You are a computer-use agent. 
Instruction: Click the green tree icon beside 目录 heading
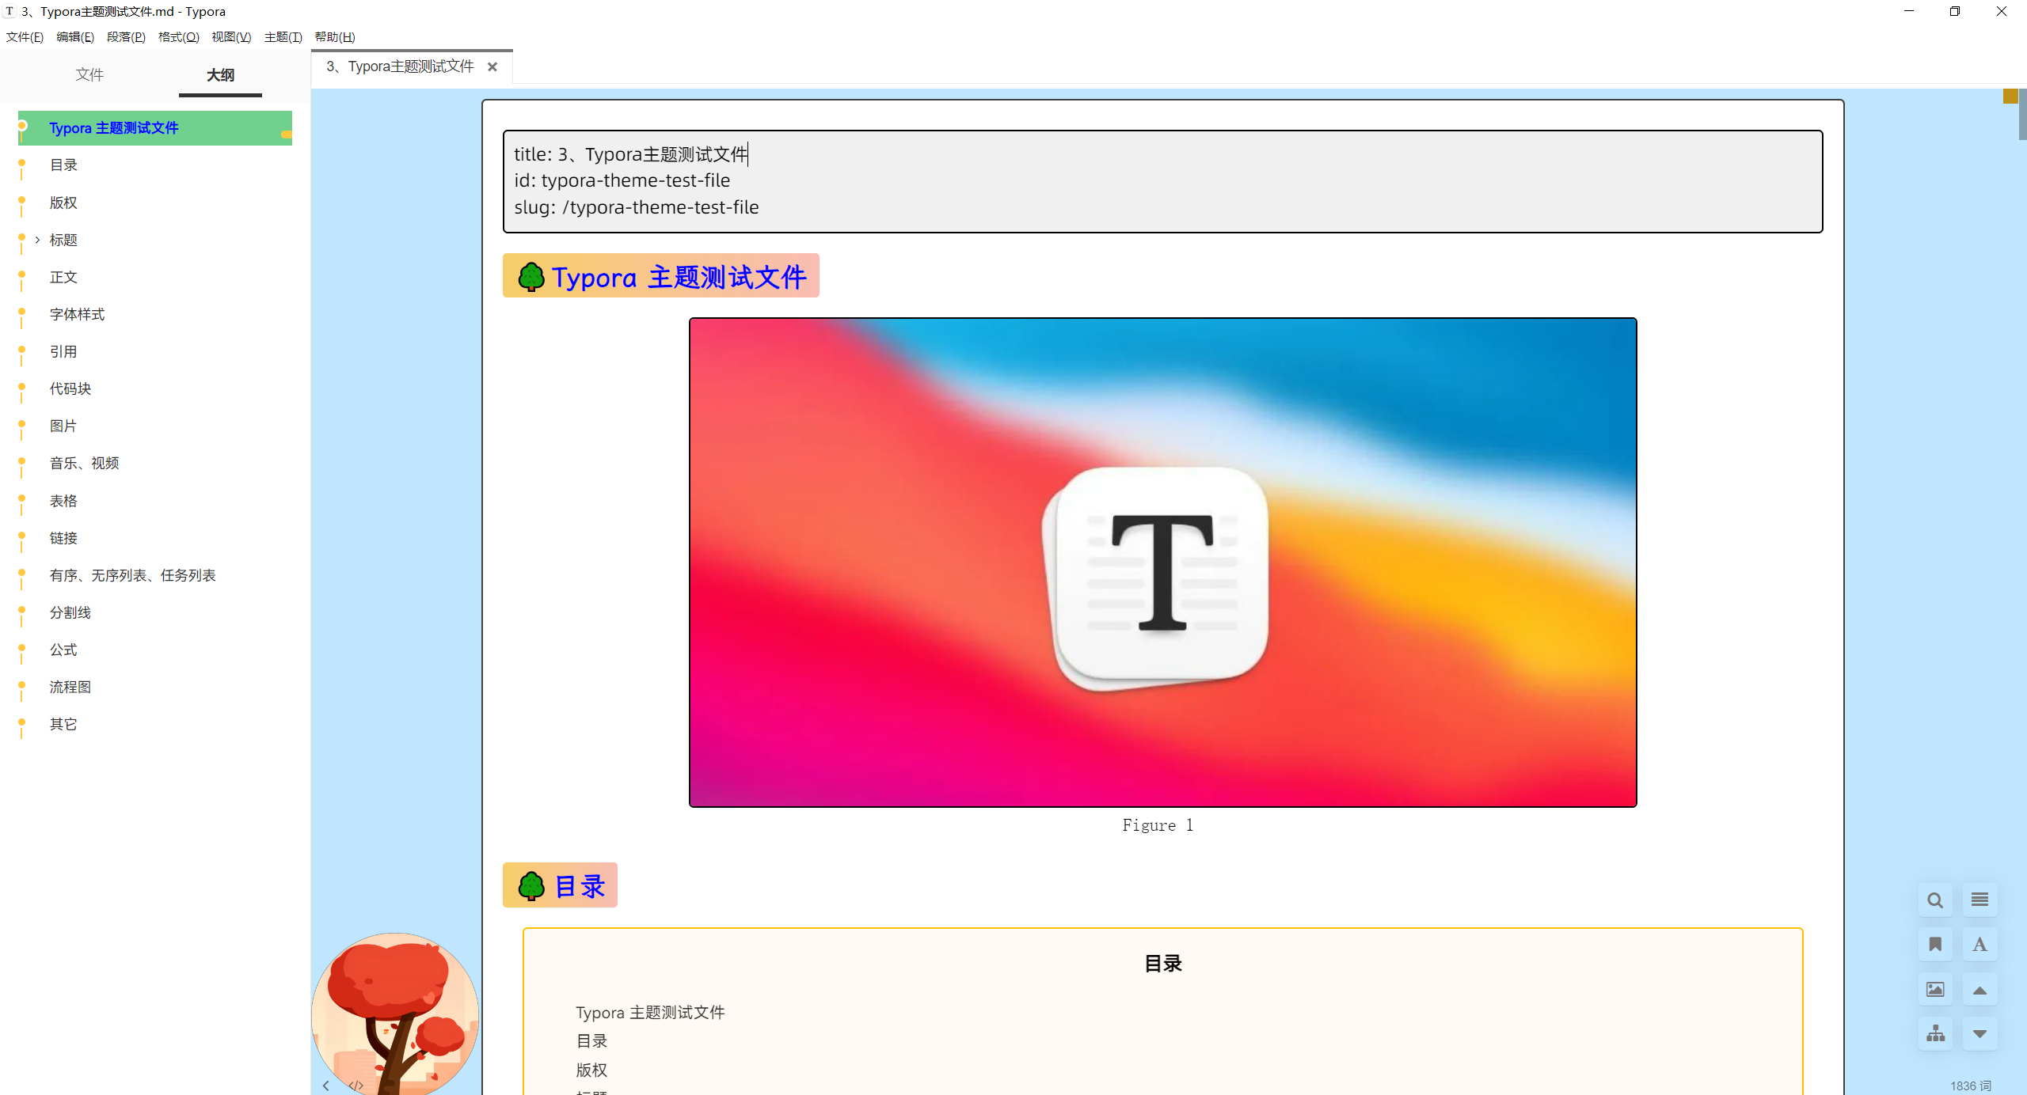click(531, 886)
